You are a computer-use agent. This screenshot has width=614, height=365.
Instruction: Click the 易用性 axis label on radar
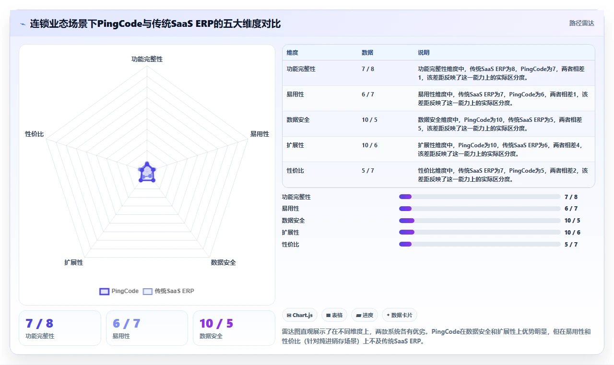260,134
